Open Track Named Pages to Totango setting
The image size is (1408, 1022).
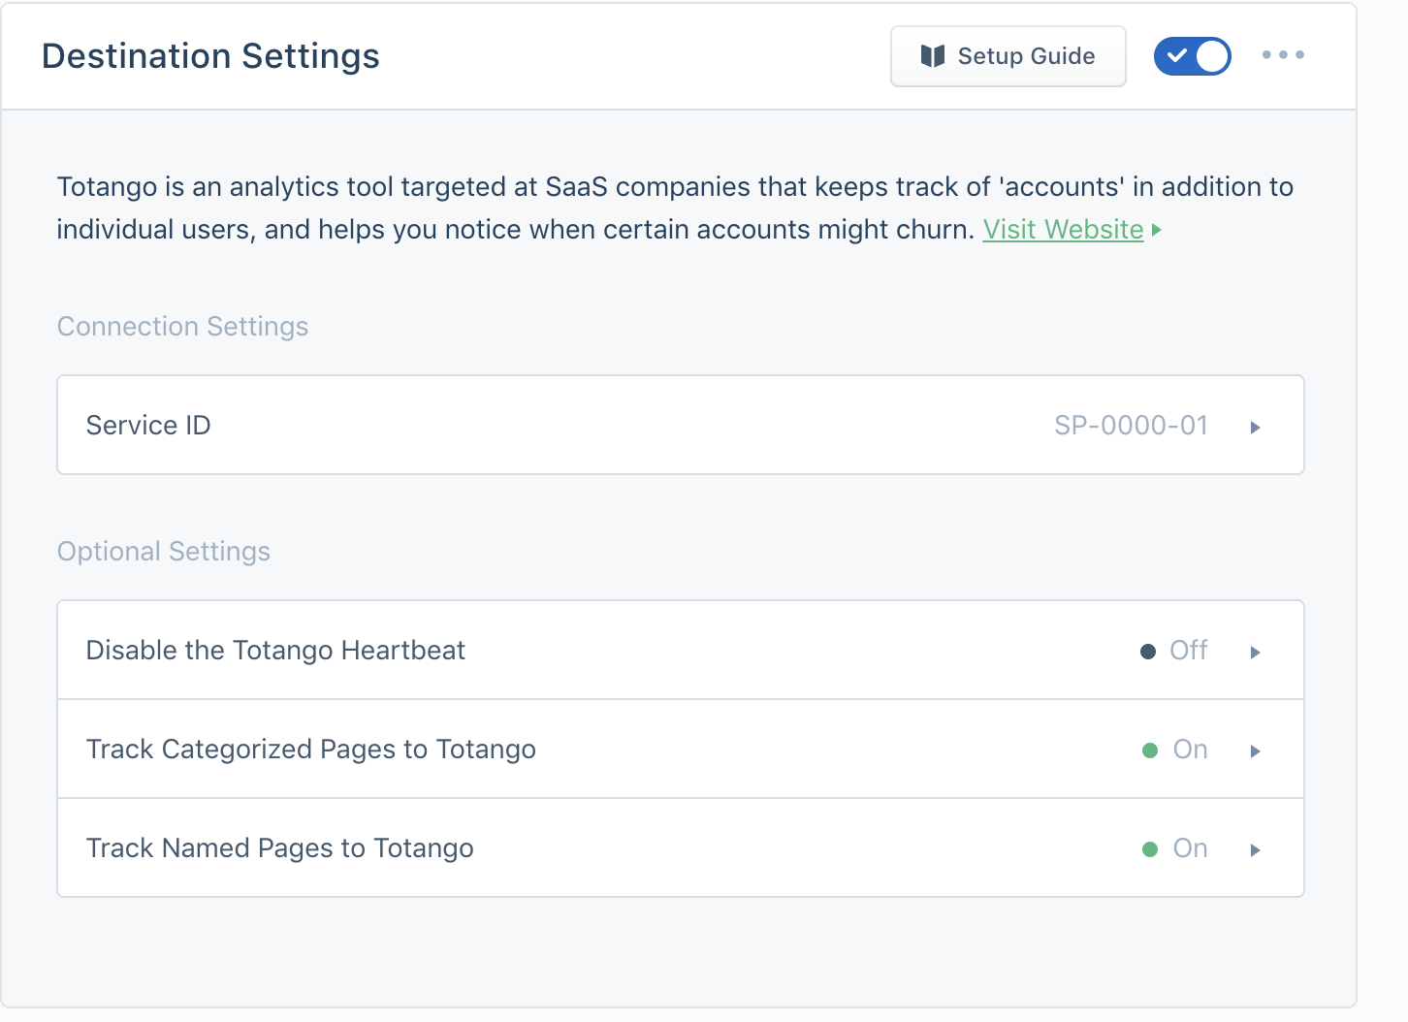[681, 847]
